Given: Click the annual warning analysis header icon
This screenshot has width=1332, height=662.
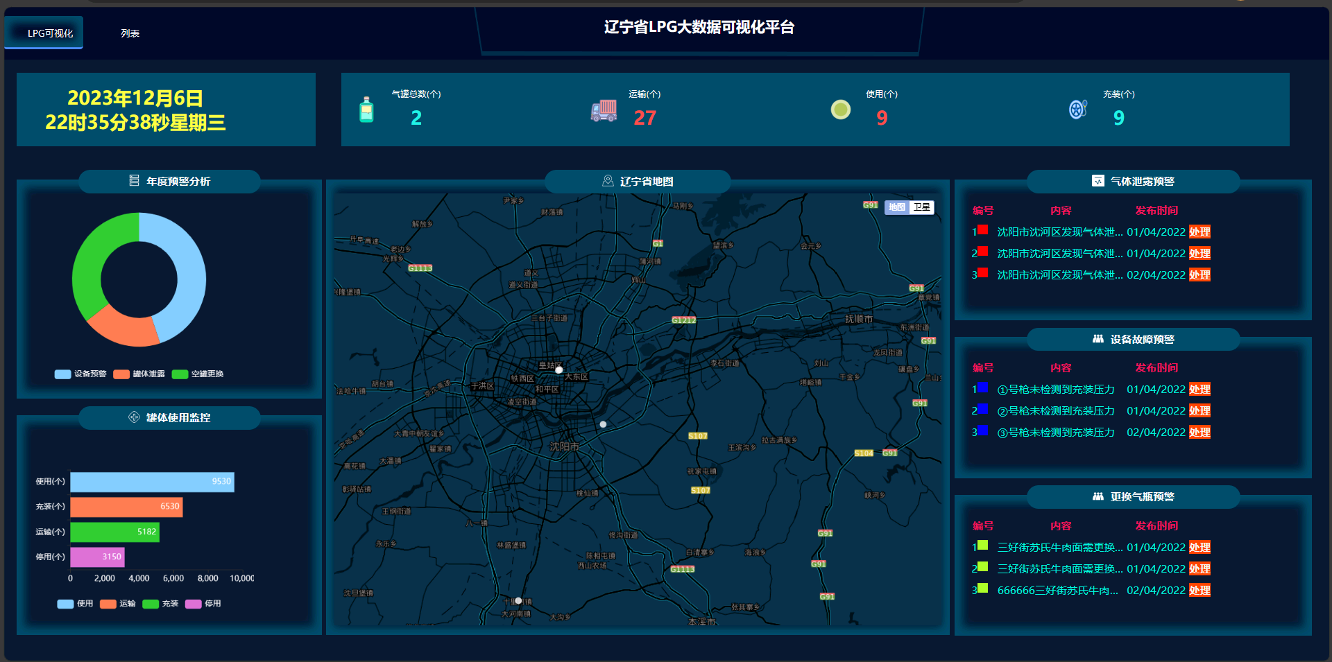Looking at the screenshot, I should pos(134,181).
